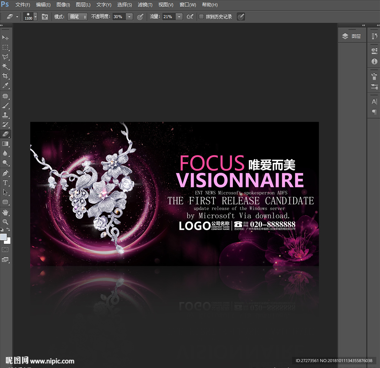Toggle airbrush mode button
380x368 pixels.
pos(190,17)
